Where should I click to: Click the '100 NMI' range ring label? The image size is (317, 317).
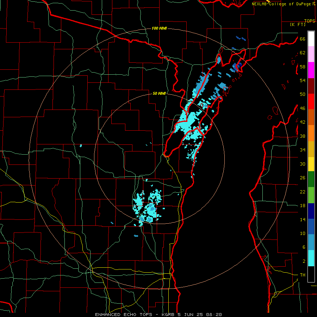[x=159, y=28]
